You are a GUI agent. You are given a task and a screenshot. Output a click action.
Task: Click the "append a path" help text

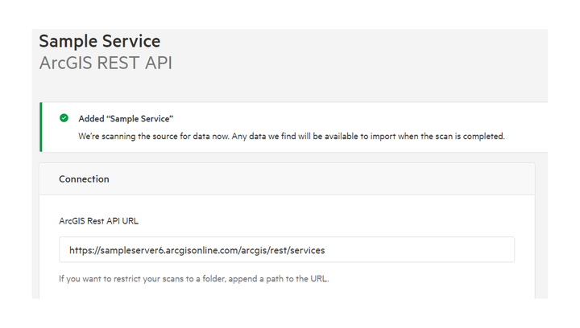click(274, 280)
